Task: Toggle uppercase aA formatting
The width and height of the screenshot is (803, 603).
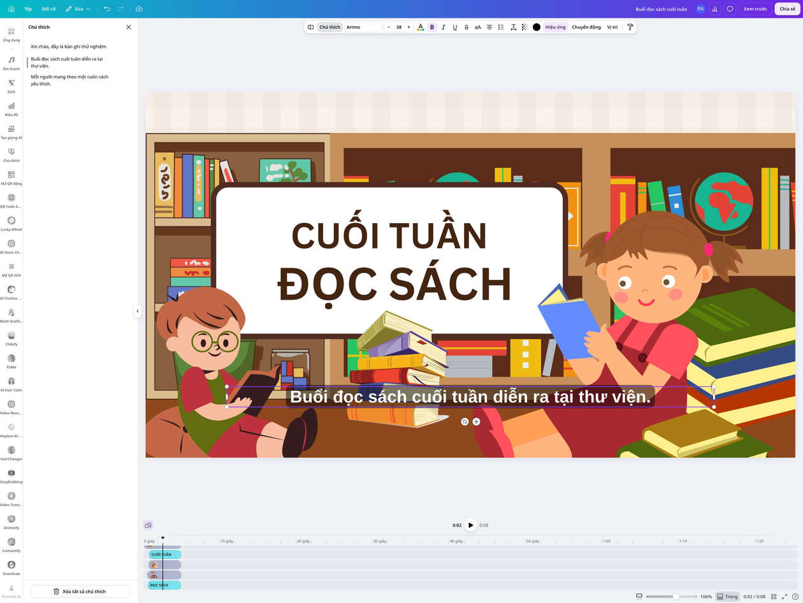Action: point(478,27)
